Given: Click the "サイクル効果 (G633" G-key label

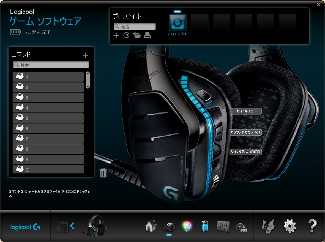Looking at the screenshot, I should [245, 152].
